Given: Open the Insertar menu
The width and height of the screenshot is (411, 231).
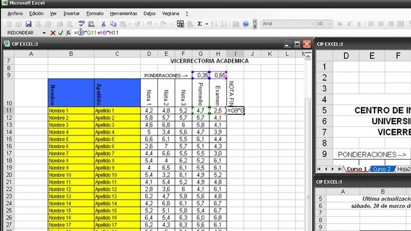Looking at the screenshot, I should tap(71, 13).
